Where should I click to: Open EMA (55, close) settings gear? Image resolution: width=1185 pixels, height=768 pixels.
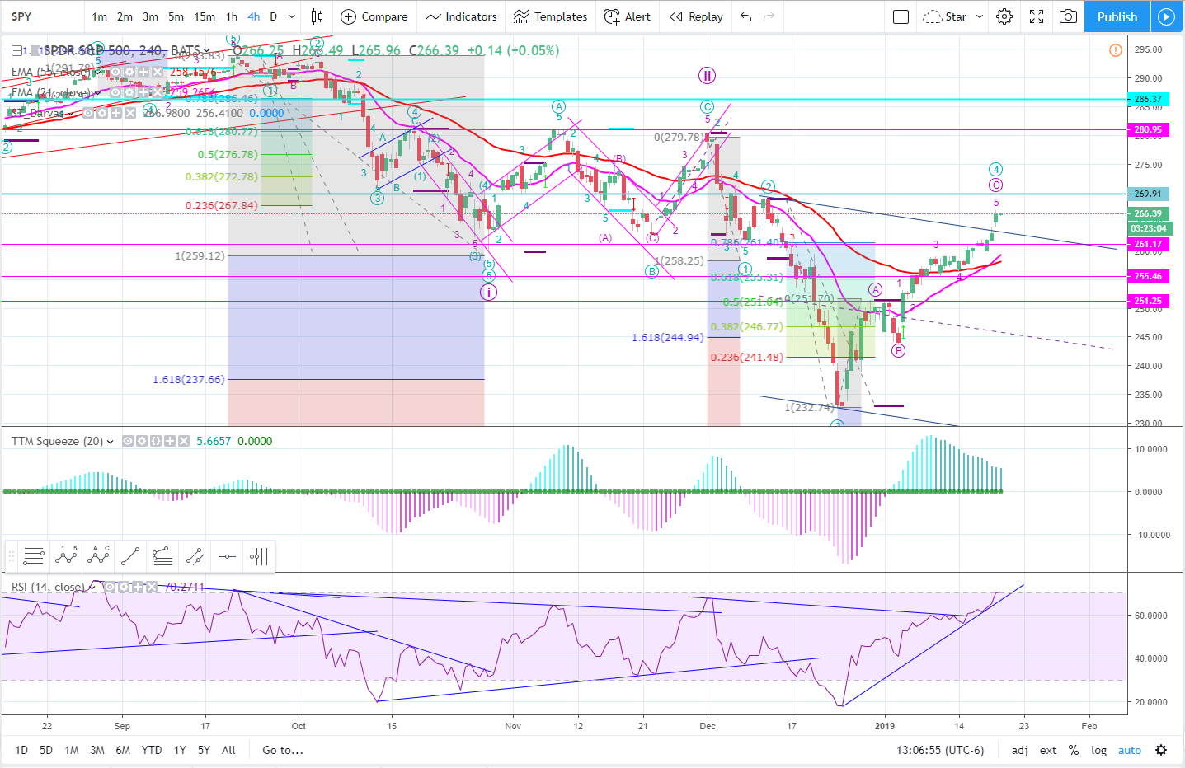(x=129, y=73)
